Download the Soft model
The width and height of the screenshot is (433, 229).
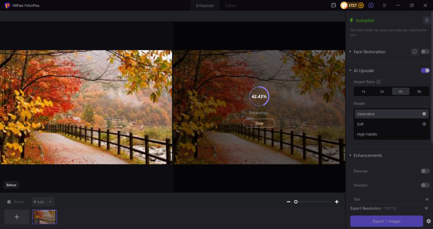pos(424,124)
